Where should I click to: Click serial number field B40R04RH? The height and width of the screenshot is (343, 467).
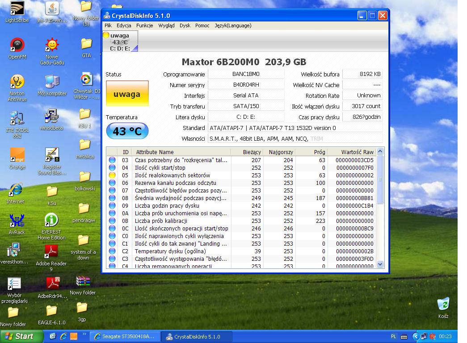[246, 85]
